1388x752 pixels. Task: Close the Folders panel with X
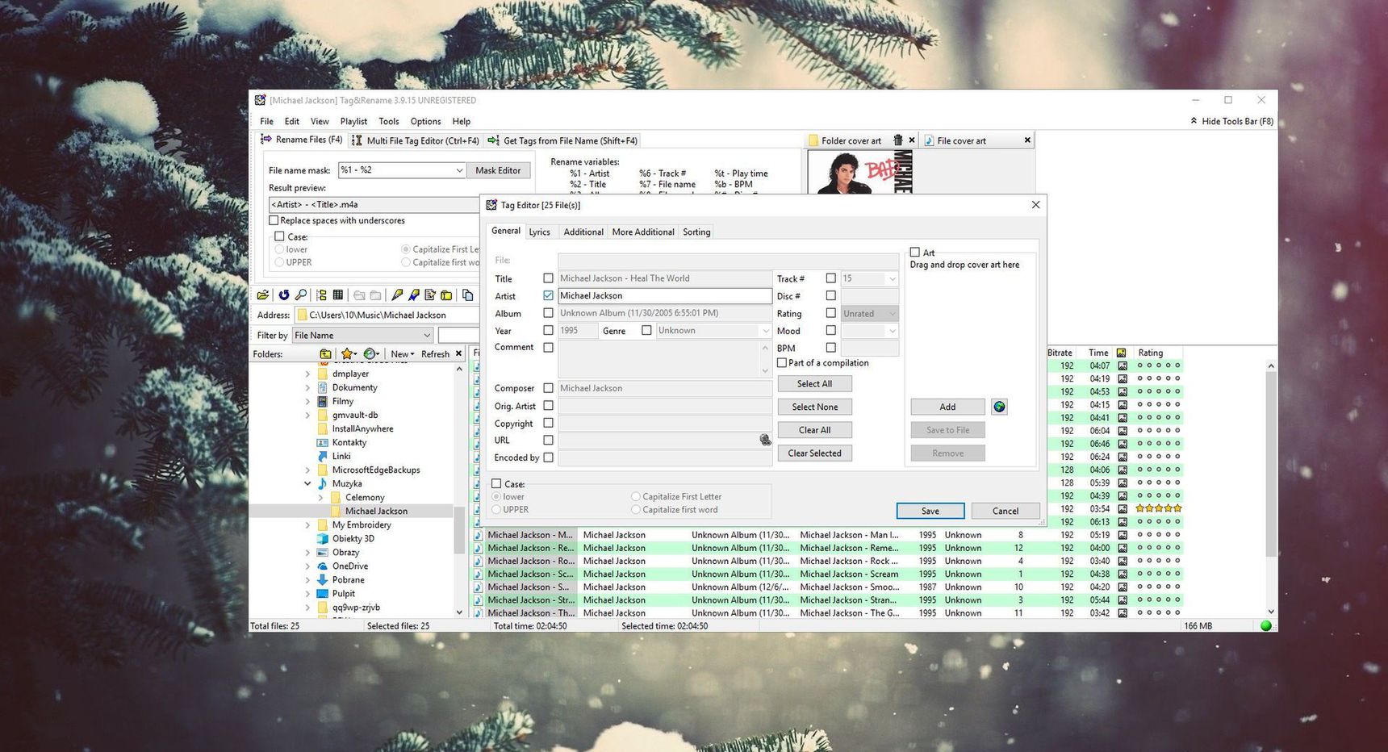(x=458, y=353)
